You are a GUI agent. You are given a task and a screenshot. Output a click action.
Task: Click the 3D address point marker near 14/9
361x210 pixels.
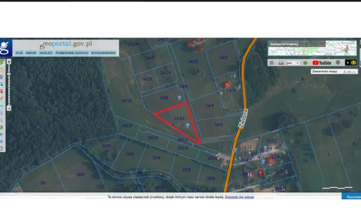click(179, 97)
